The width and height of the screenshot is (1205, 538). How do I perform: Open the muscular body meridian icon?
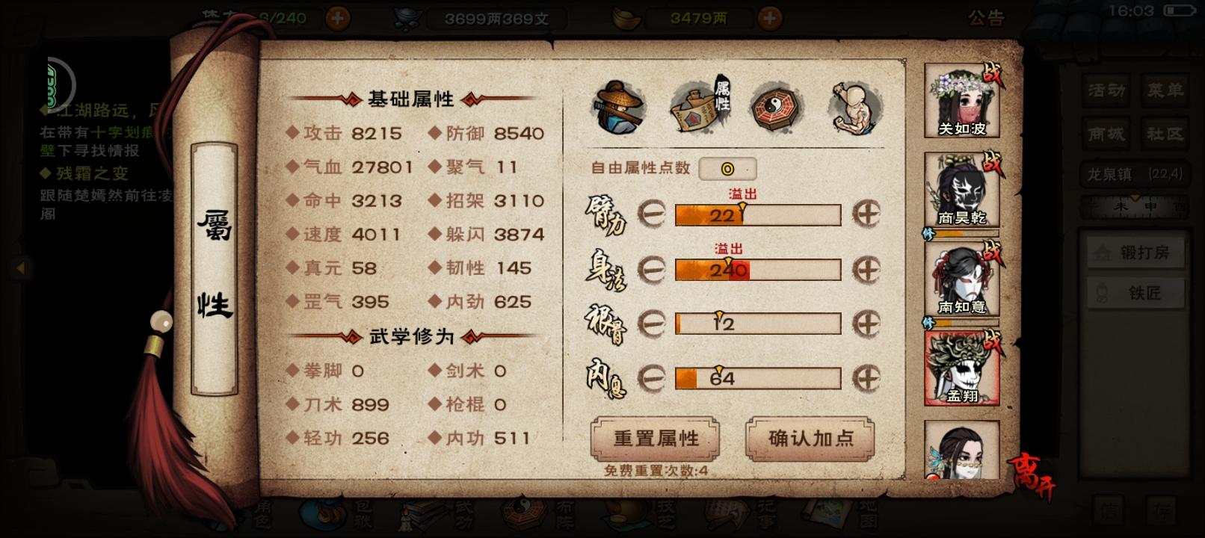coord(857,108)
